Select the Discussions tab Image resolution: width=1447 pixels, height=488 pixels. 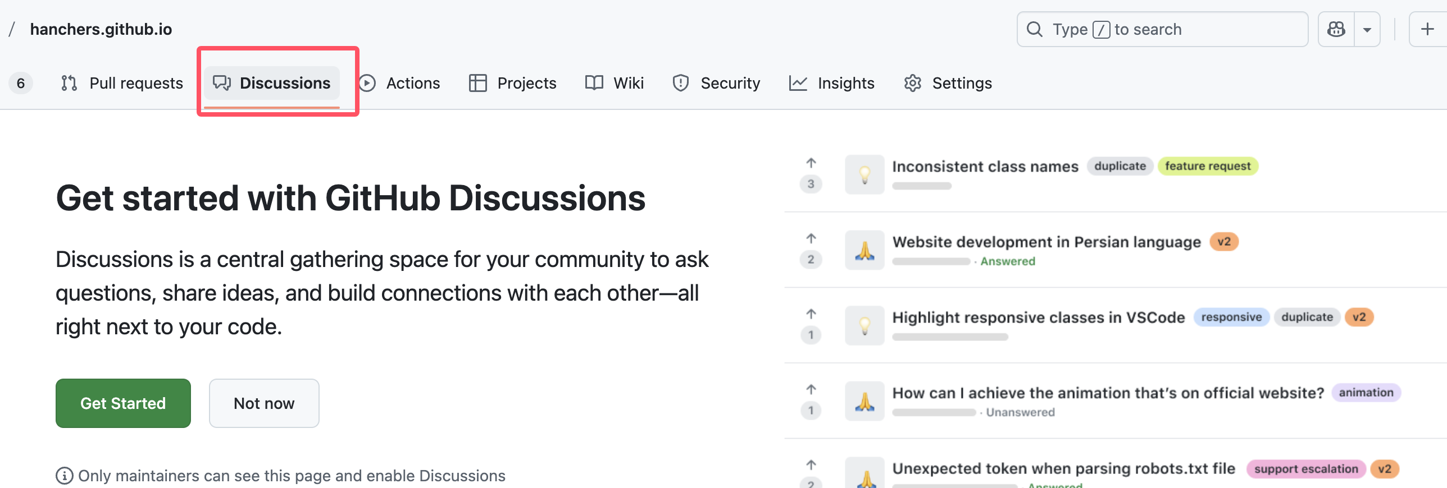[272, 83]
